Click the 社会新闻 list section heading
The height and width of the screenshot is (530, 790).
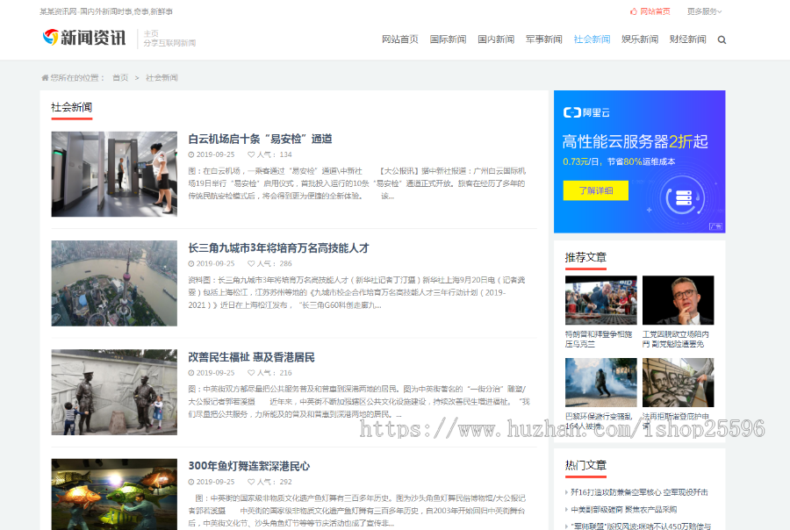[72, 107]
